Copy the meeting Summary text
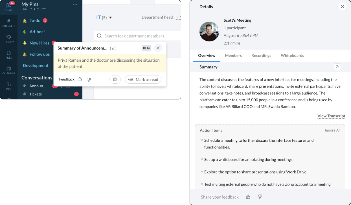 337,67
